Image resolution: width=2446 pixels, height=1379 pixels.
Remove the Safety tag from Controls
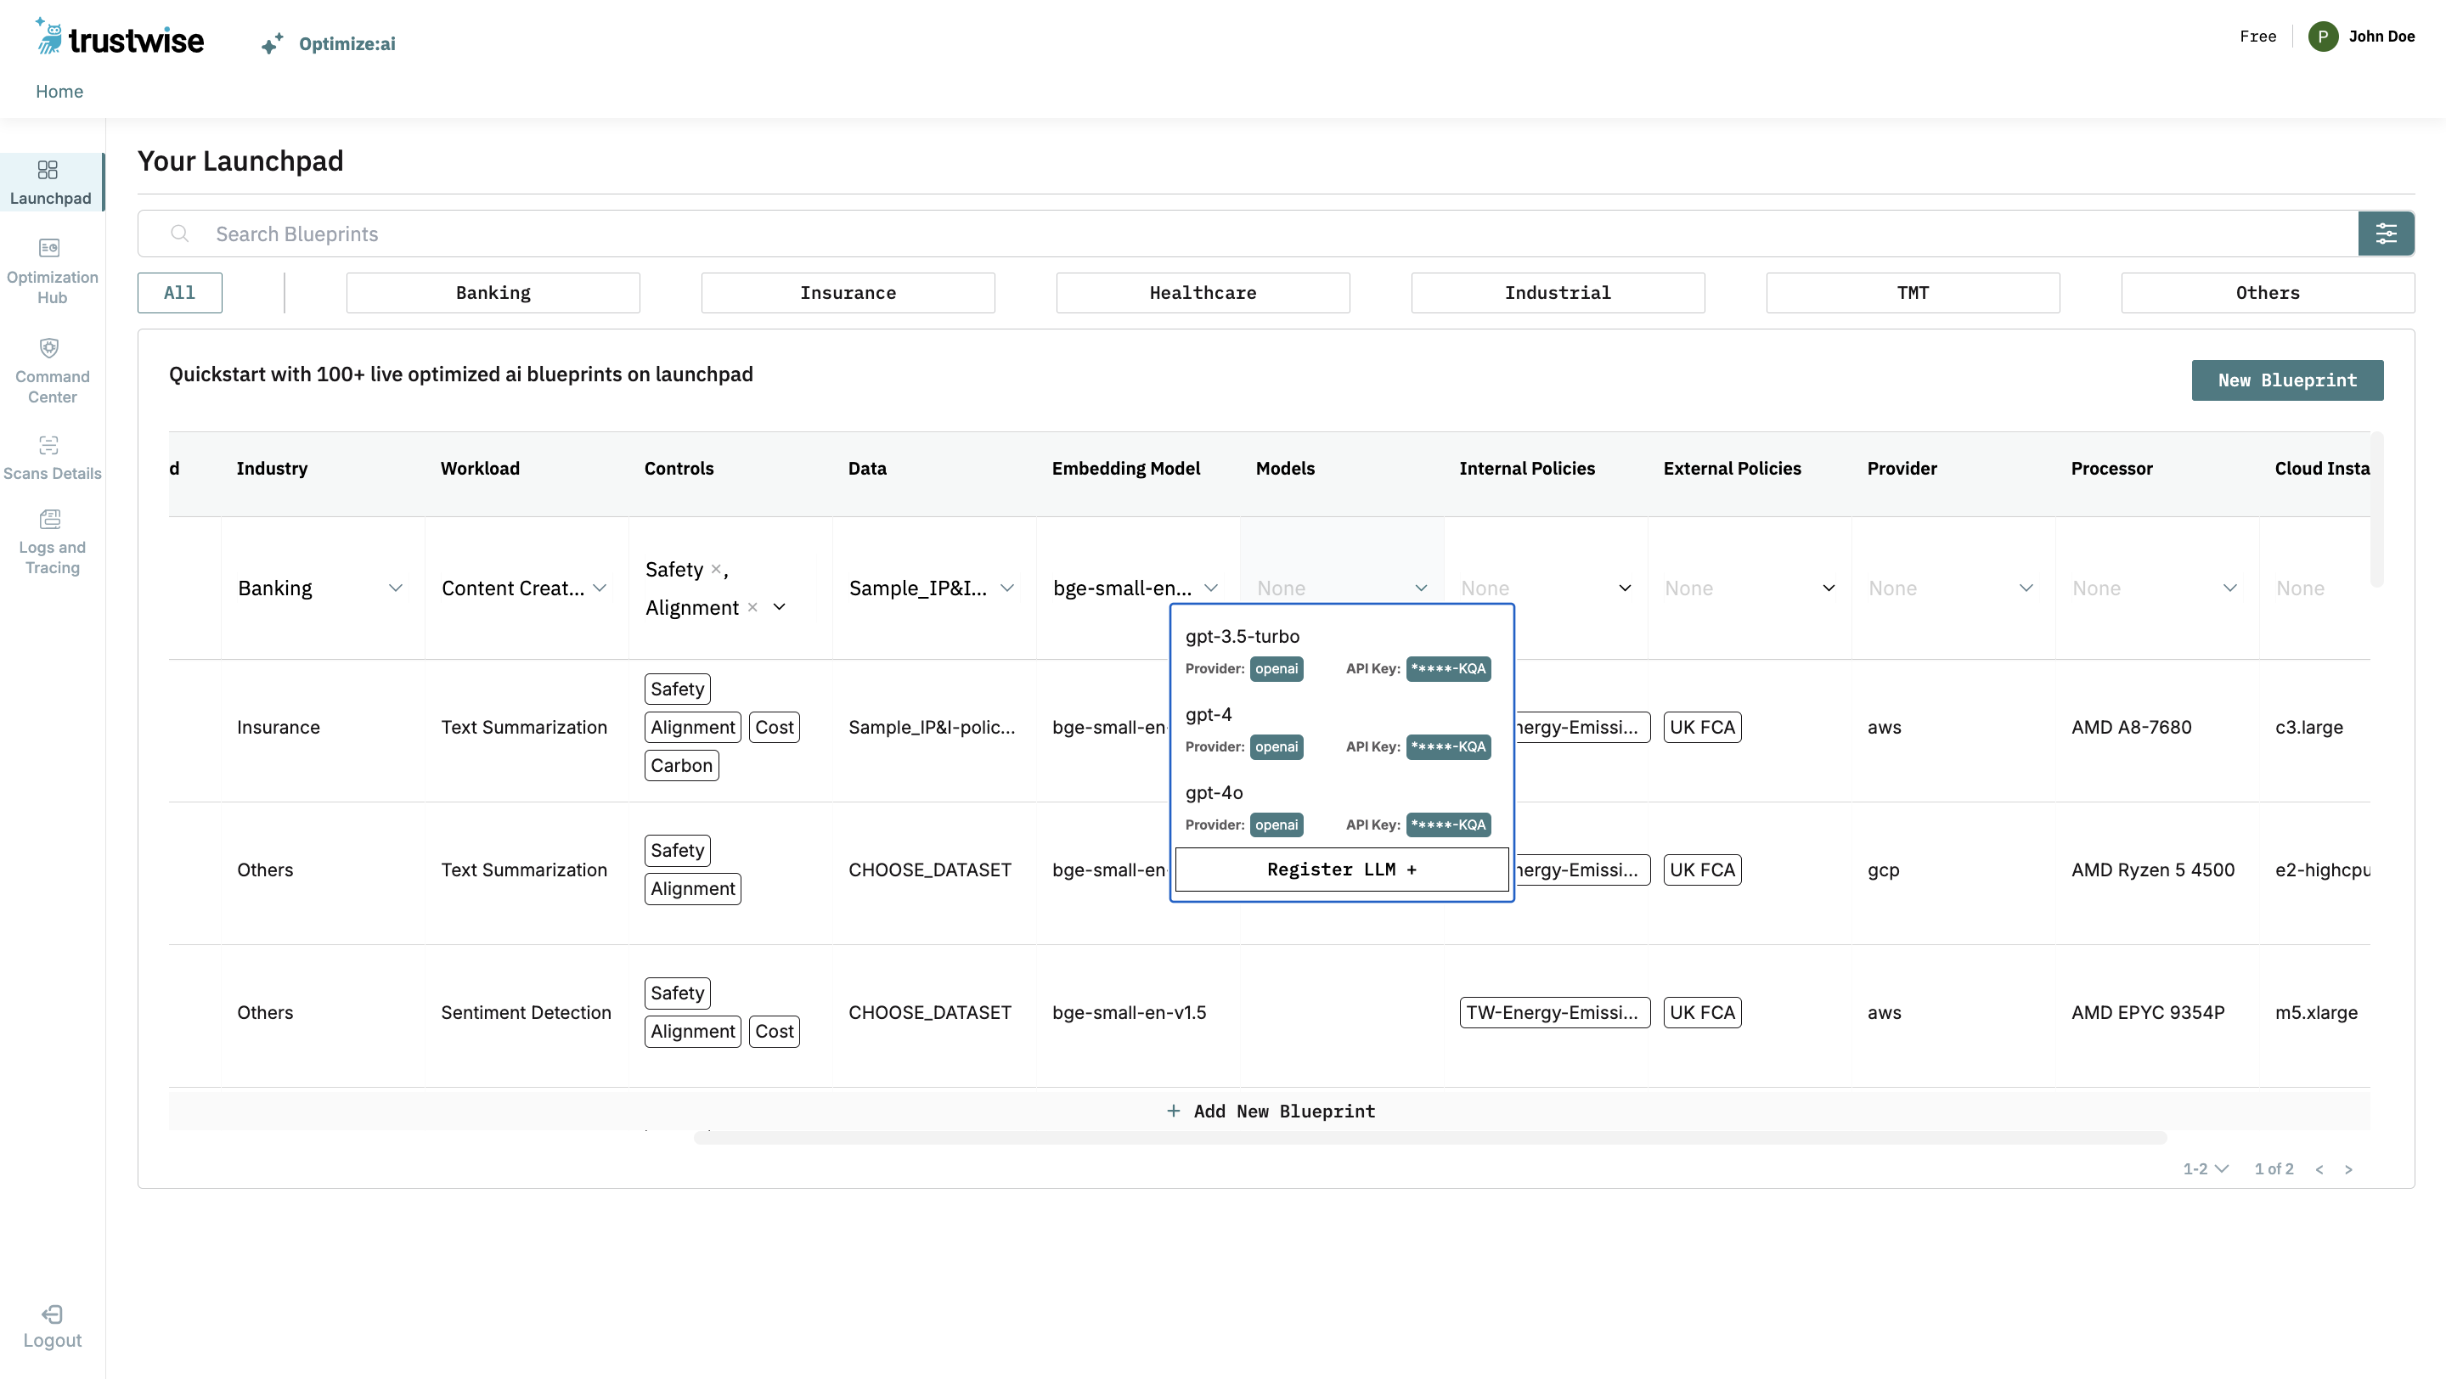click(x=716, y=568)
